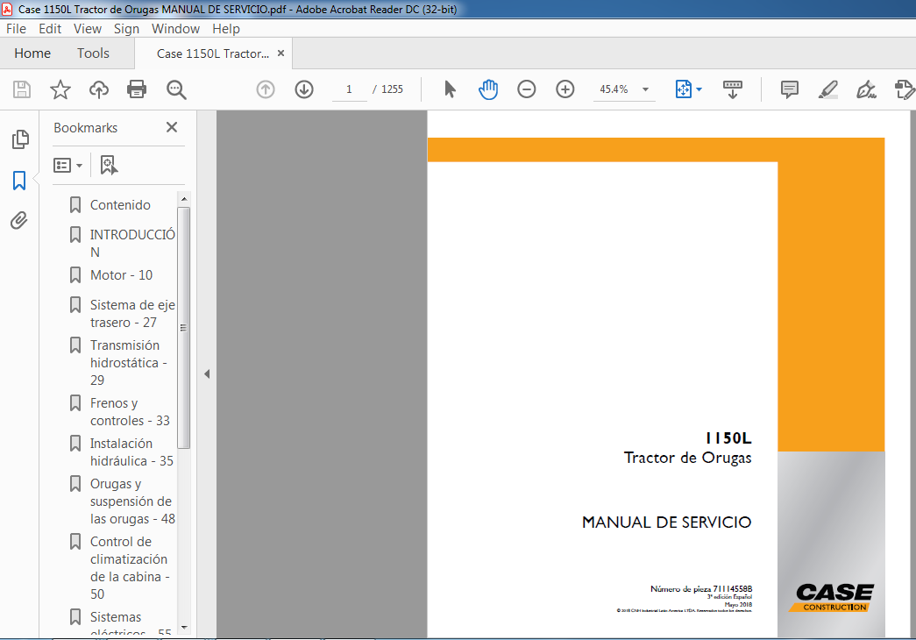Find current bookmark icon
This screenshot has height=640, width=916.
click(109, 166)
